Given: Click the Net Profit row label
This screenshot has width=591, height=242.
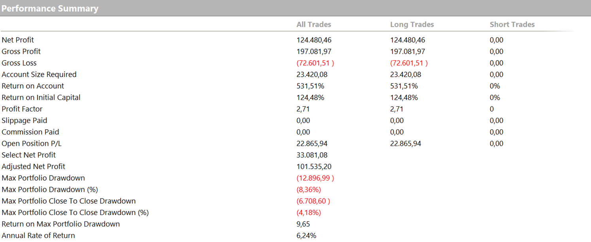Looking at the screenshot, I should coord(18,40).
